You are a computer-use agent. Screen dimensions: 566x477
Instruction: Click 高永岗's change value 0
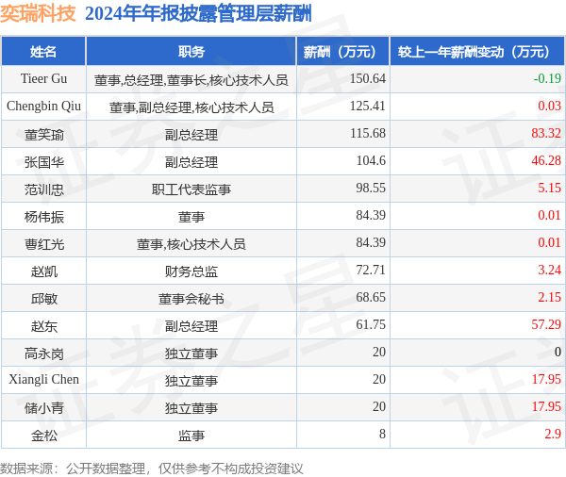558,353
